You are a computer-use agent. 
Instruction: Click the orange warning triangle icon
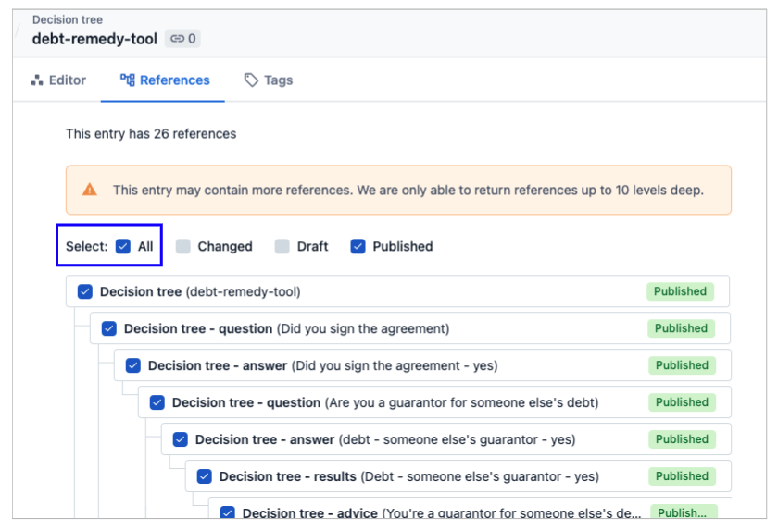pos(90,190)
